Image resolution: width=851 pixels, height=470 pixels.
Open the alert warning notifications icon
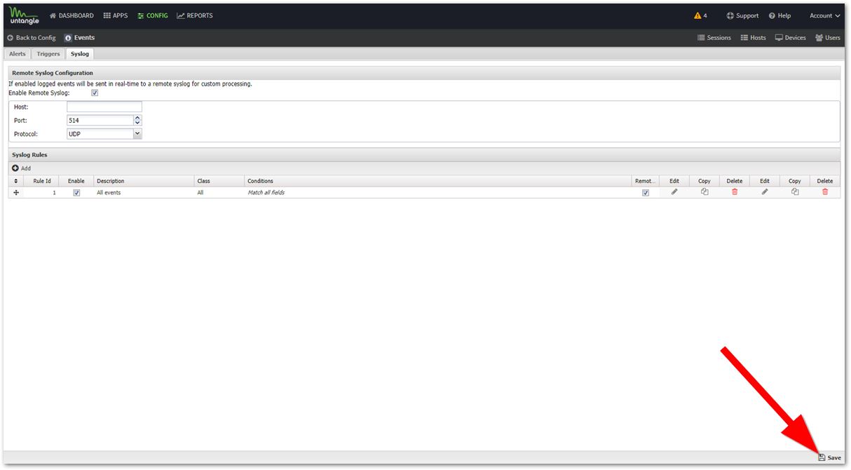(697, 15)
